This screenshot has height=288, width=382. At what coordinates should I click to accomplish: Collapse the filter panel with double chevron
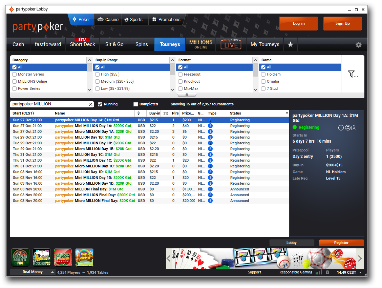point(187,95)
